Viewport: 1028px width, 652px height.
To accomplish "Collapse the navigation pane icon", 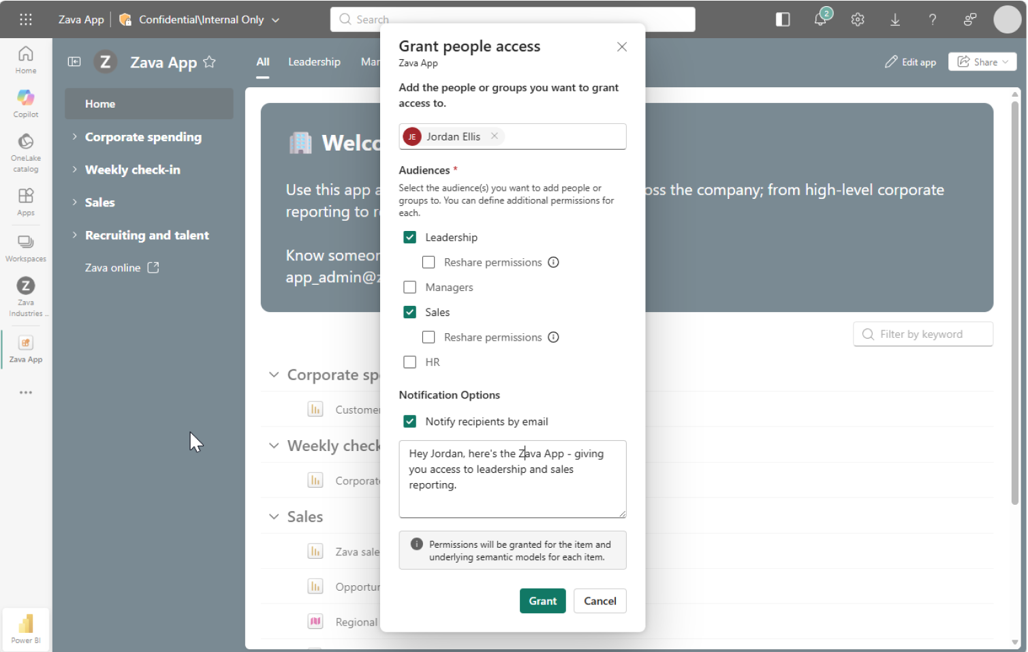I will [x=74, y=62].
